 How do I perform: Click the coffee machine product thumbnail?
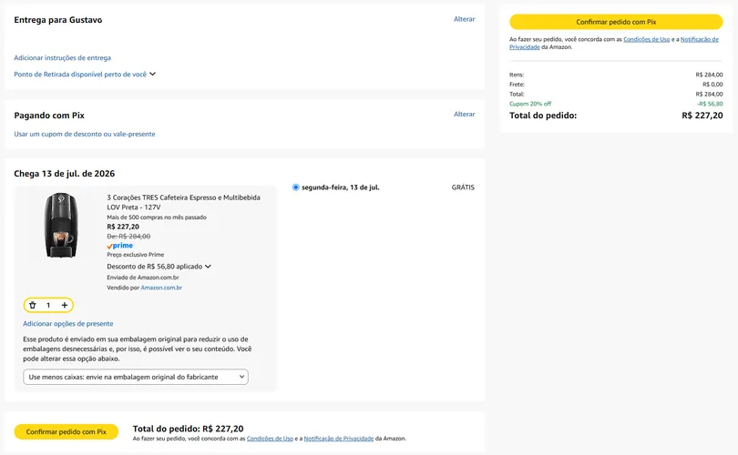pyautogui.click(x=61, y=225)
